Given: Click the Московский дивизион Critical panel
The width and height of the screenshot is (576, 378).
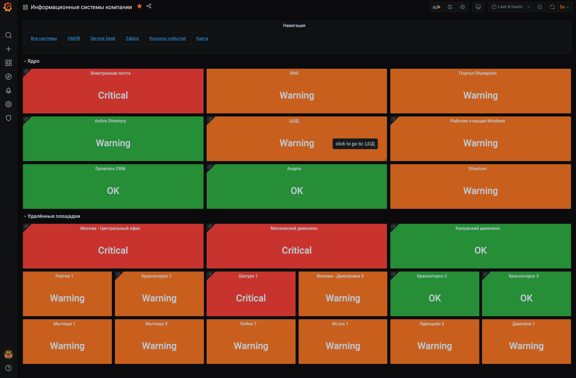Looking at the screenshot, I should [x=296, y=246].
